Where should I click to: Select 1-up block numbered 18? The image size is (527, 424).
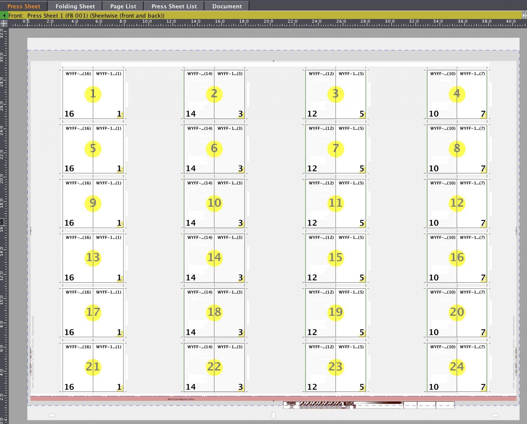coord(214,313)
